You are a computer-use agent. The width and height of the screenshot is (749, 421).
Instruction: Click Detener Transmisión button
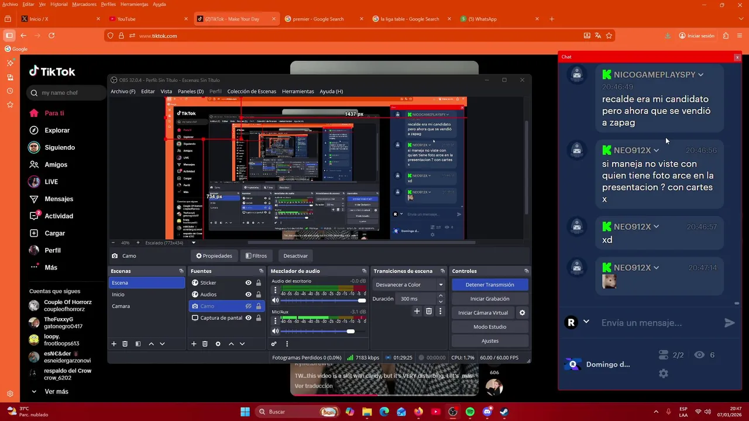[x=490, y=285]
